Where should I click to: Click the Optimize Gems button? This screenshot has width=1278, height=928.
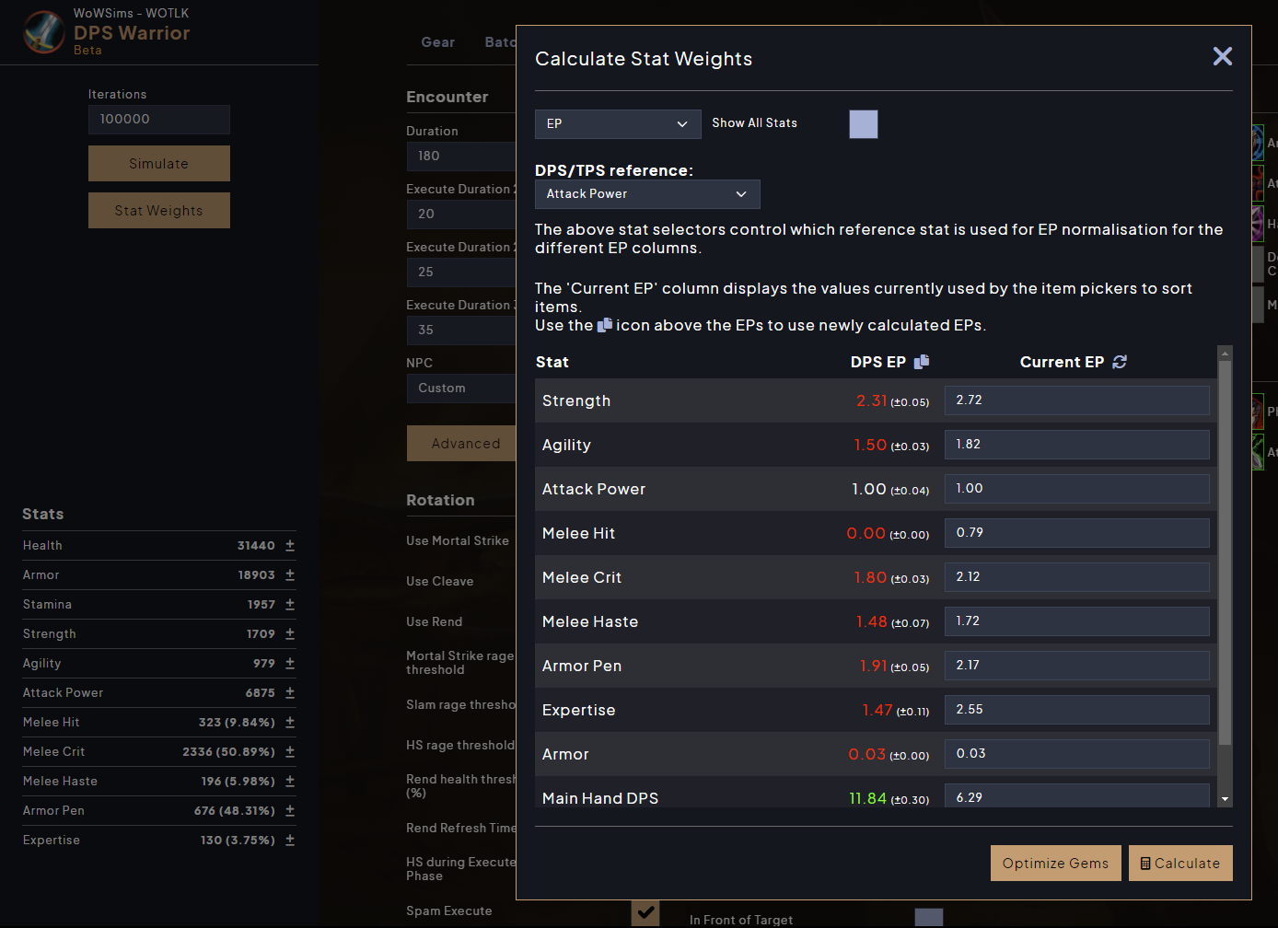tap(1055, 863)
